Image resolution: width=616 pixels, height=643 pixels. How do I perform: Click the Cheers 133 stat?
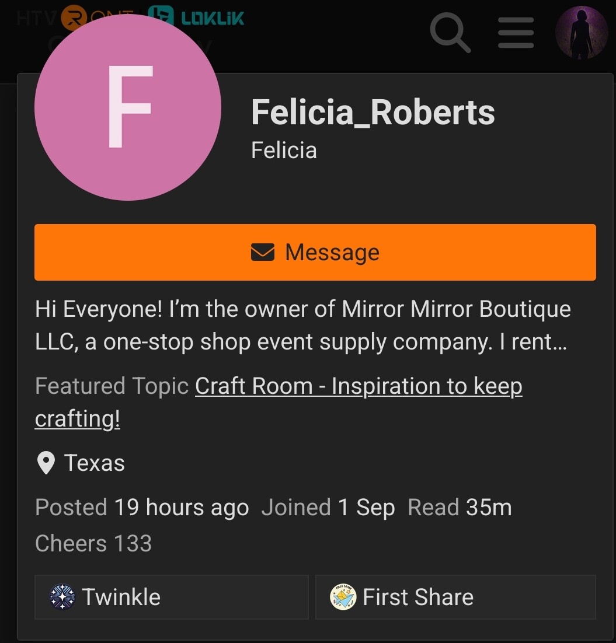[x=93, y=544]
